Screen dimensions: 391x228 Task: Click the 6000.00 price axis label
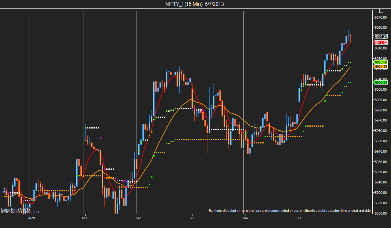click(x=381, y=89)
